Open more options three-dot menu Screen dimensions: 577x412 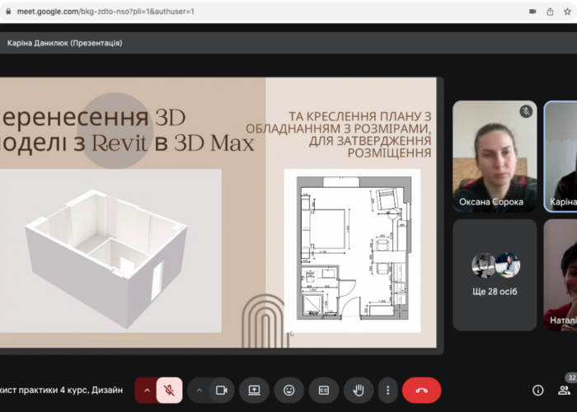[387, 390]
